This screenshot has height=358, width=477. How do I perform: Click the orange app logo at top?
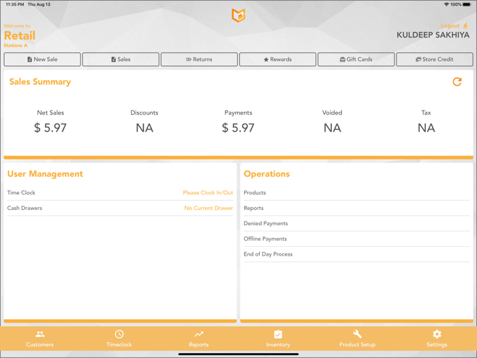click(238, 15)
